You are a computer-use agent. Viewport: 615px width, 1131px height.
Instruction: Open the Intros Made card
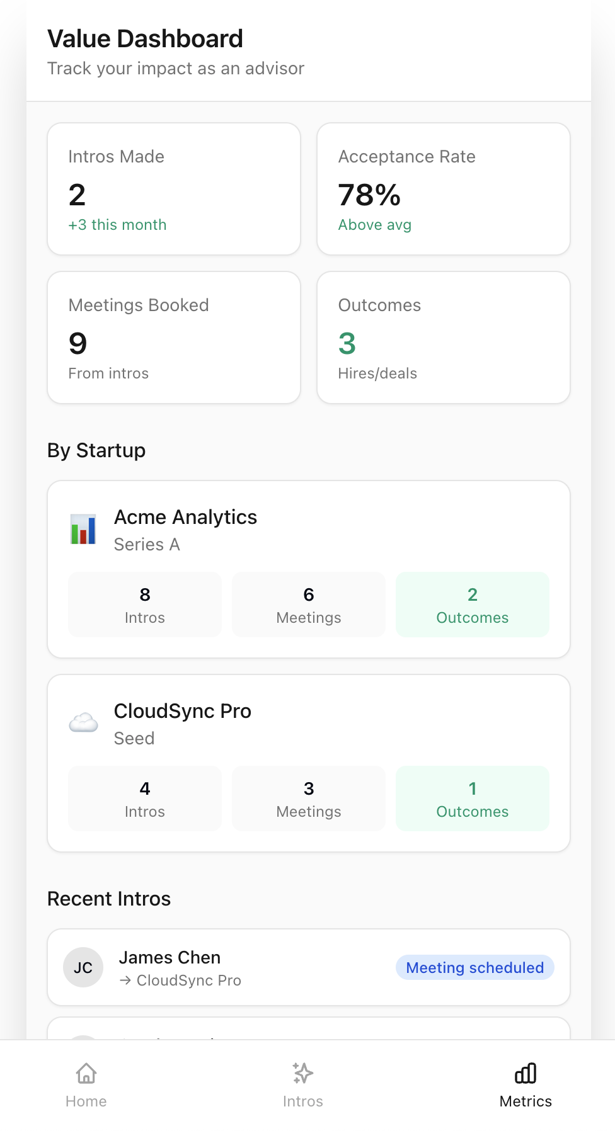coord(174,189)
